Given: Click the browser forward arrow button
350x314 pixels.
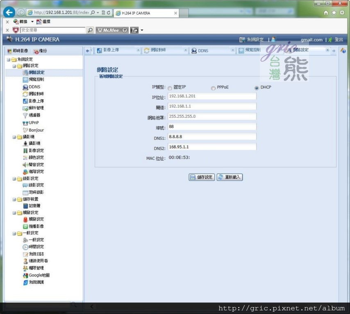Looking at the screenshot, I should pyautogui.click(x=20, y=13).
